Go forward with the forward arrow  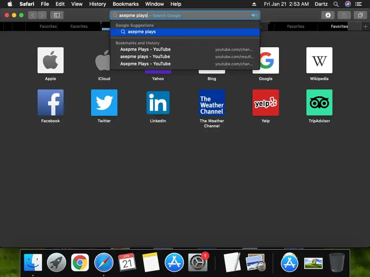point(42,15)
